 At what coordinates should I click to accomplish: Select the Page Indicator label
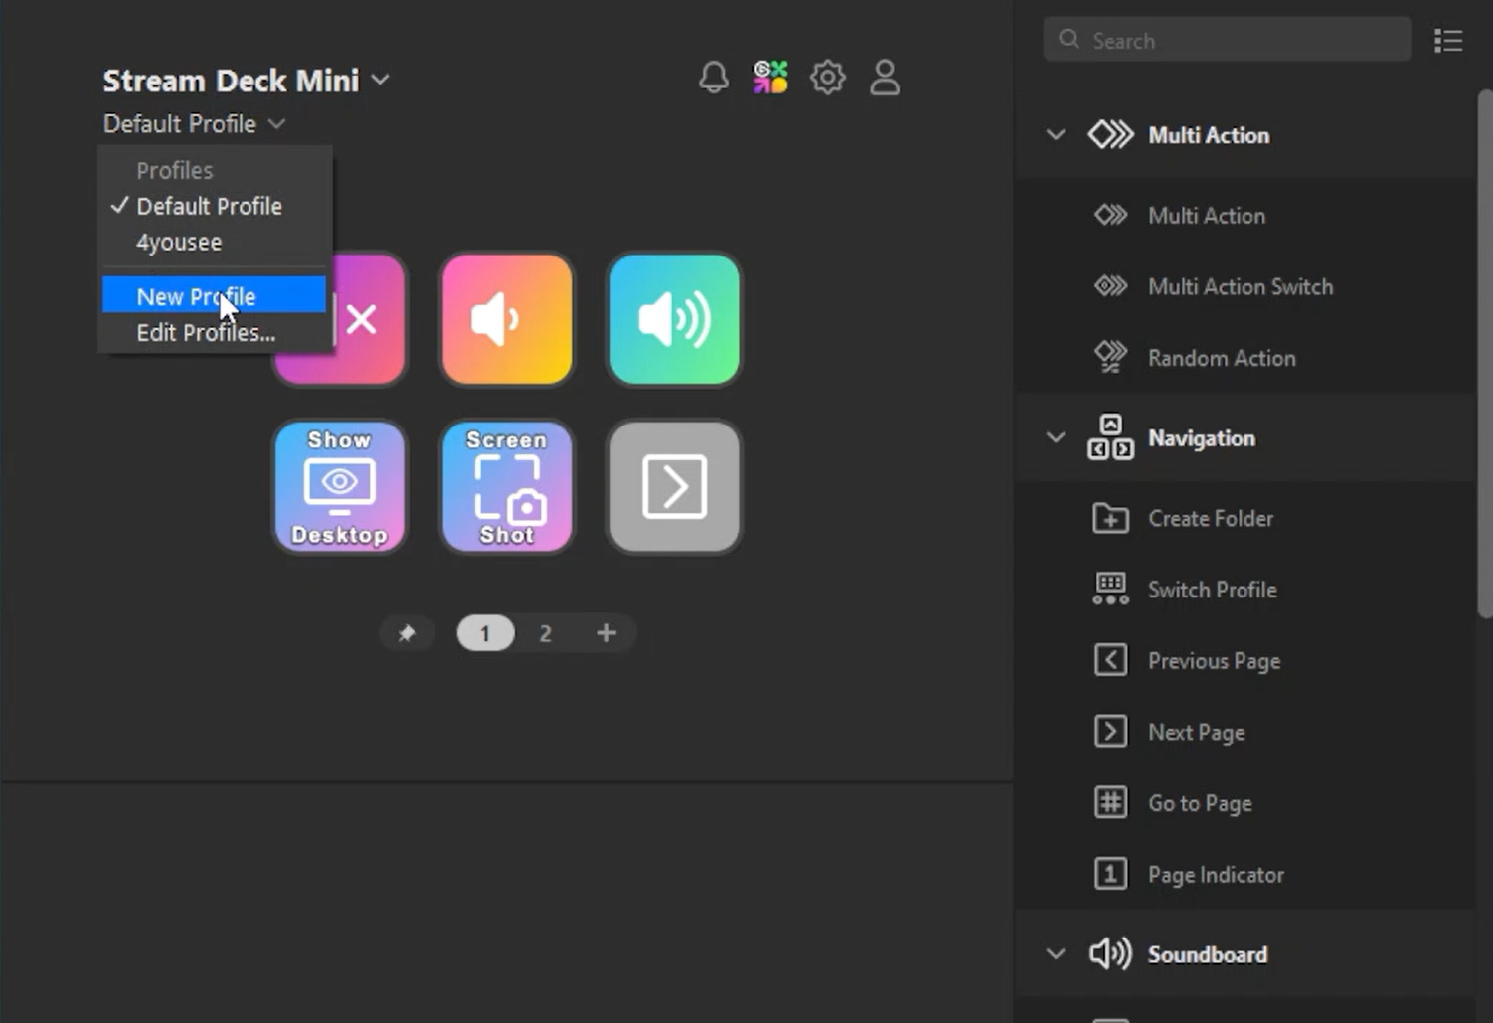tap(1216, 875)
